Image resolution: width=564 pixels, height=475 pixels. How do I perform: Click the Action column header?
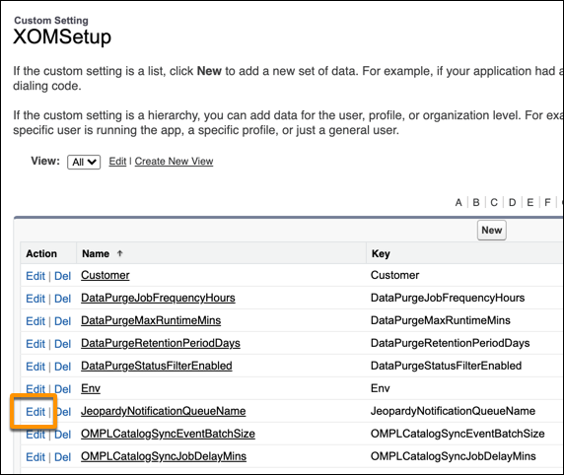click(x=41, y=253)
